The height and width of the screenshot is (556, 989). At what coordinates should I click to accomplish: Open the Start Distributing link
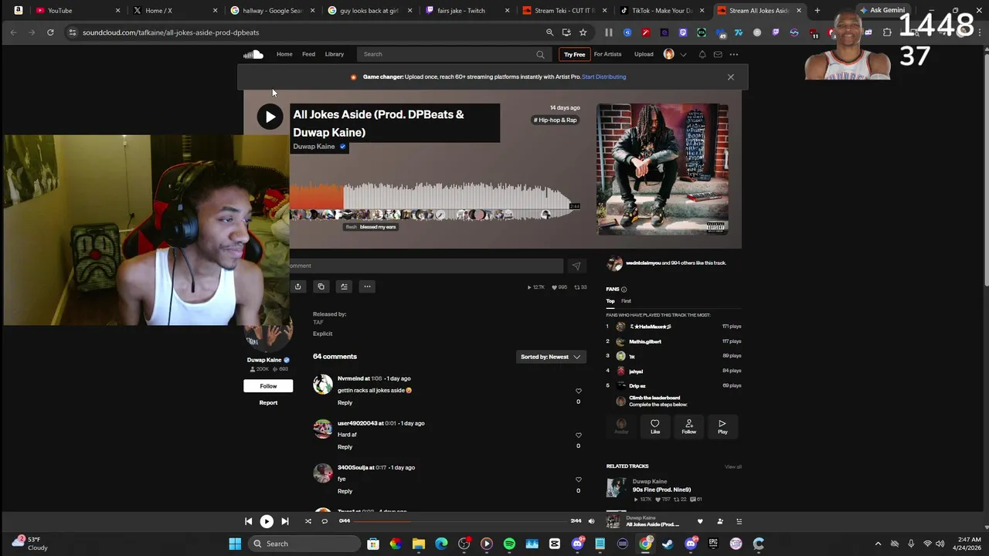[603, 76]
